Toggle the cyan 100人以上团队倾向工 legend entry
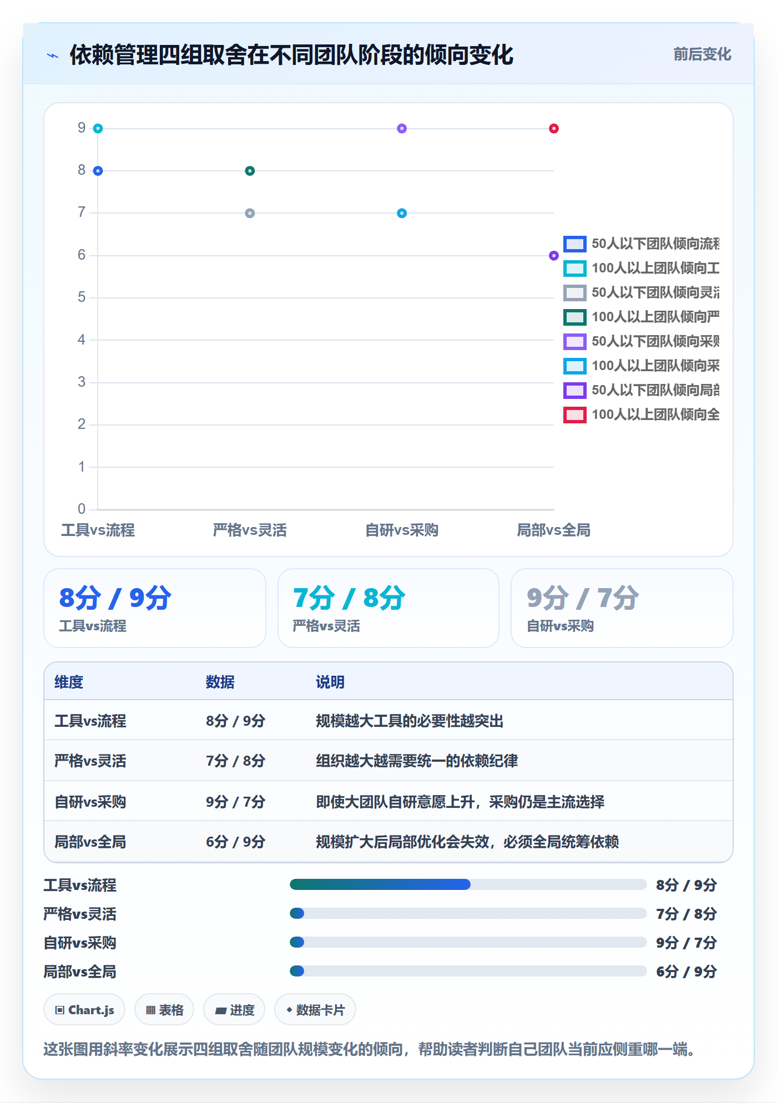This screenshot has width=777, height=1103. click(642, 268)
